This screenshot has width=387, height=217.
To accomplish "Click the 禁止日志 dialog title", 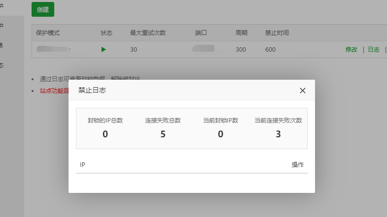I will coord(92,90).
